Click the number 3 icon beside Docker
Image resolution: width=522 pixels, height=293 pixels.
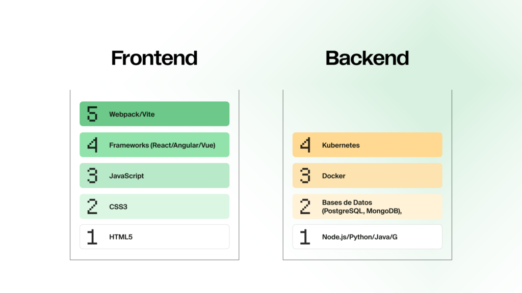(x=305, y=175)
